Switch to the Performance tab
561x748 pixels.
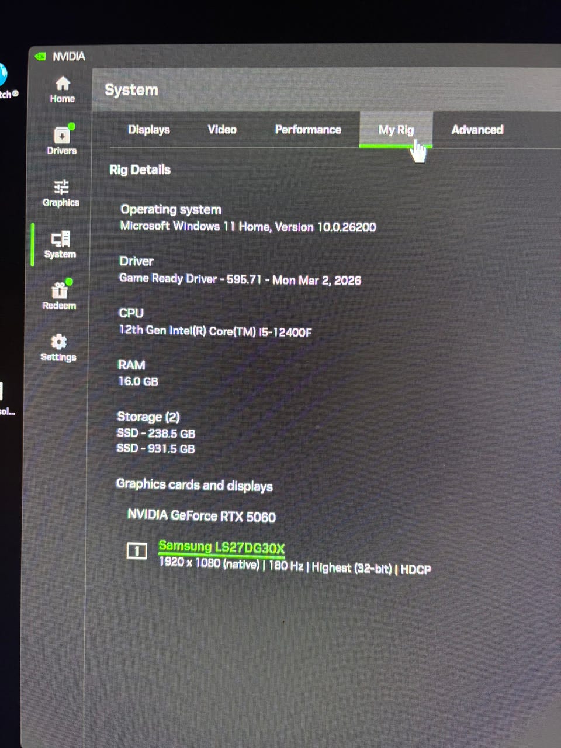[308, 130]
